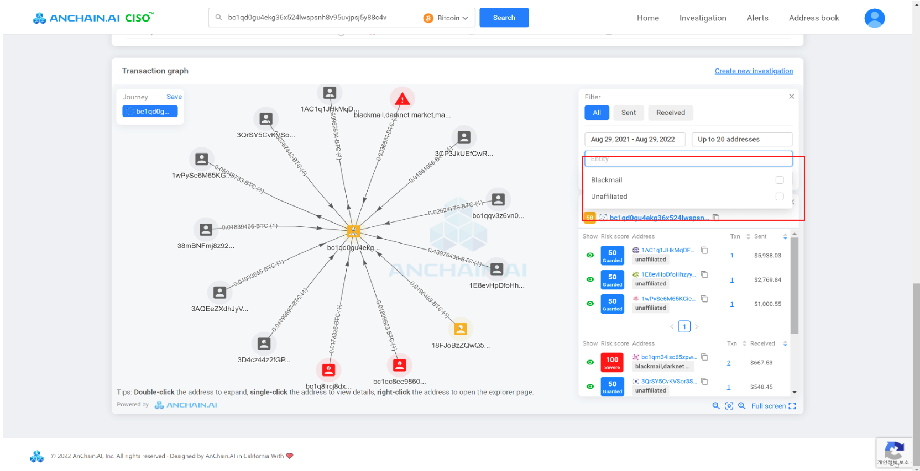Click the blackmail darknet market warning node

coord(402,99)
